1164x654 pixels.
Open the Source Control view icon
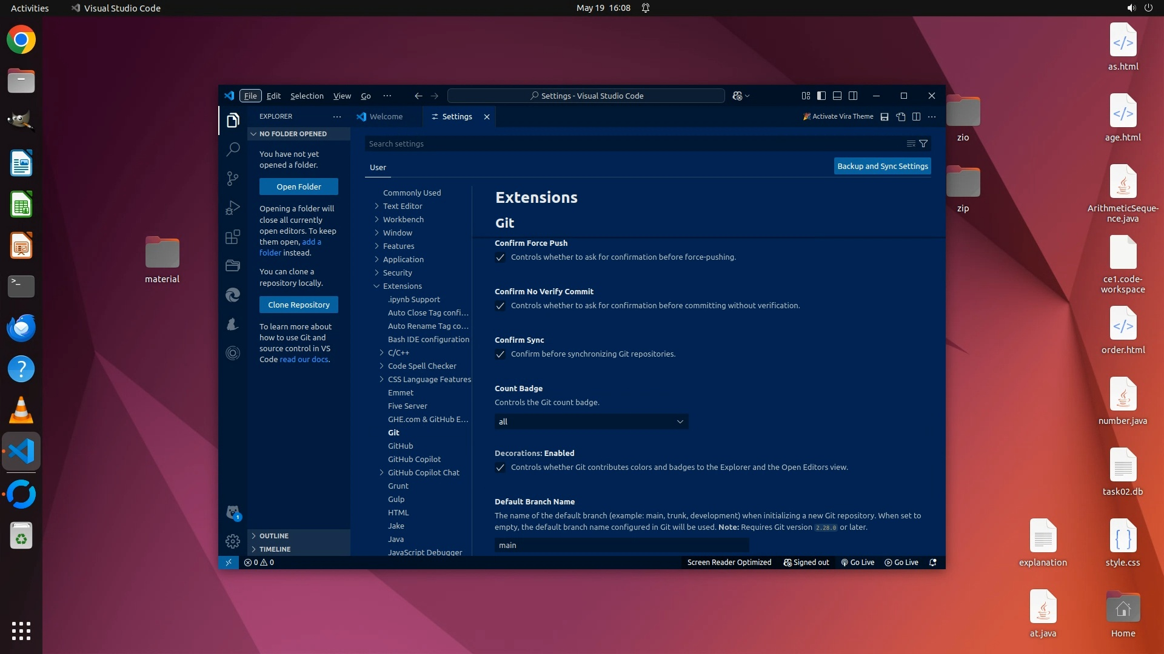233,178
